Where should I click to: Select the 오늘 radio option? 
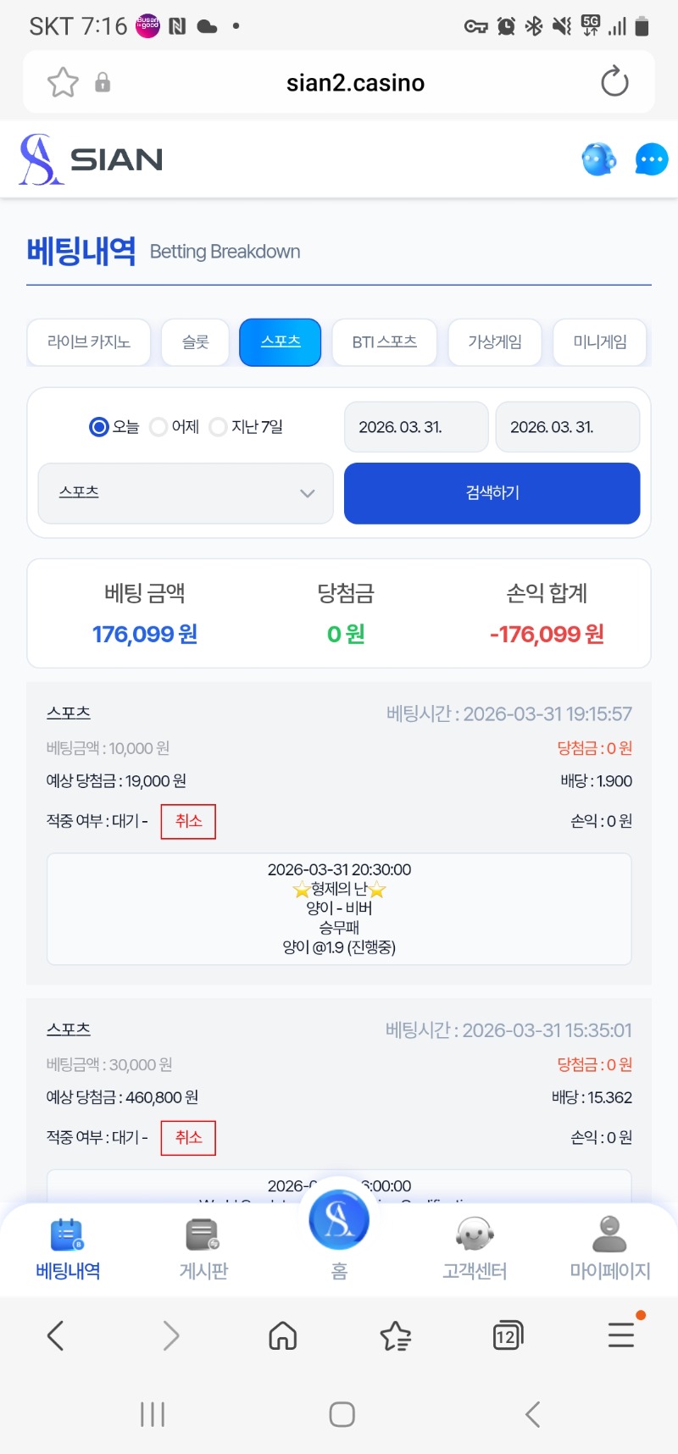pyautogui.click(x=99, y=427)
